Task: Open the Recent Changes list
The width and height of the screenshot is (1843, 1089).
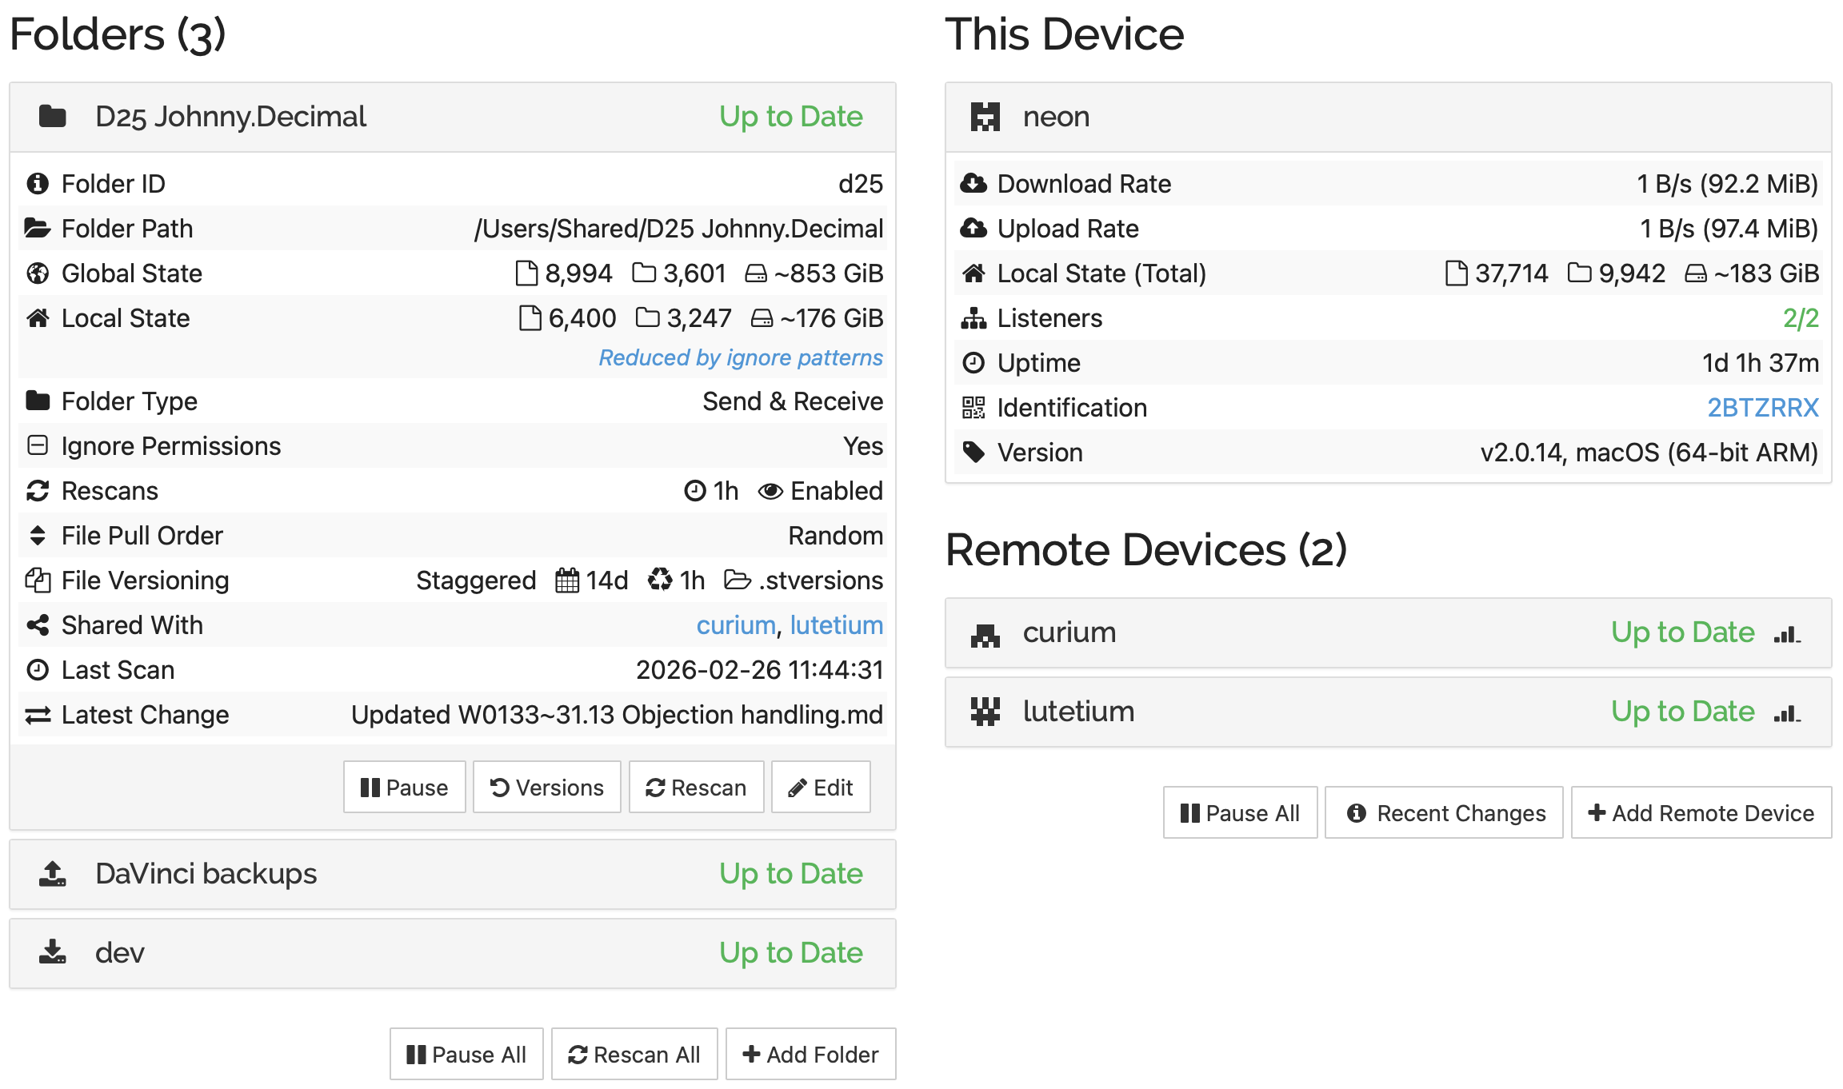Action: coord(1444,813)
